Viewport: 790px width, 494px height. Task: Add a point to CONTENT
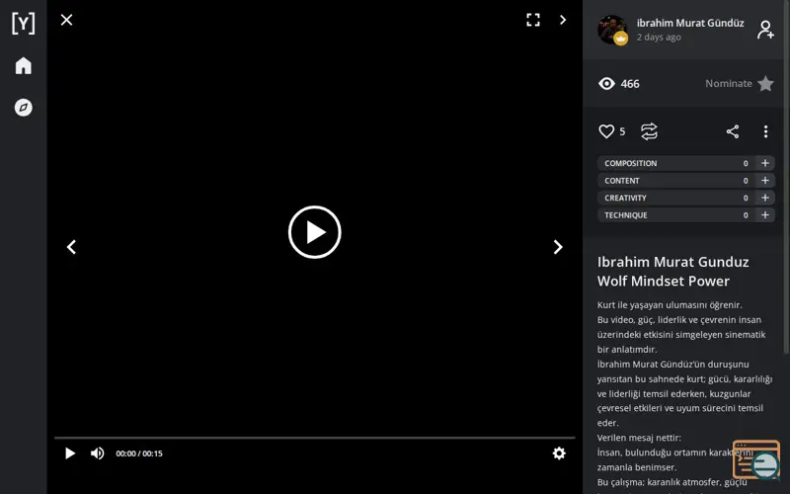(x=764, y=181)
